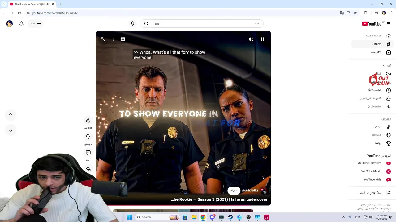Open OBS Studio from the taskbar
396x222 pixels.
coord(248,217)
